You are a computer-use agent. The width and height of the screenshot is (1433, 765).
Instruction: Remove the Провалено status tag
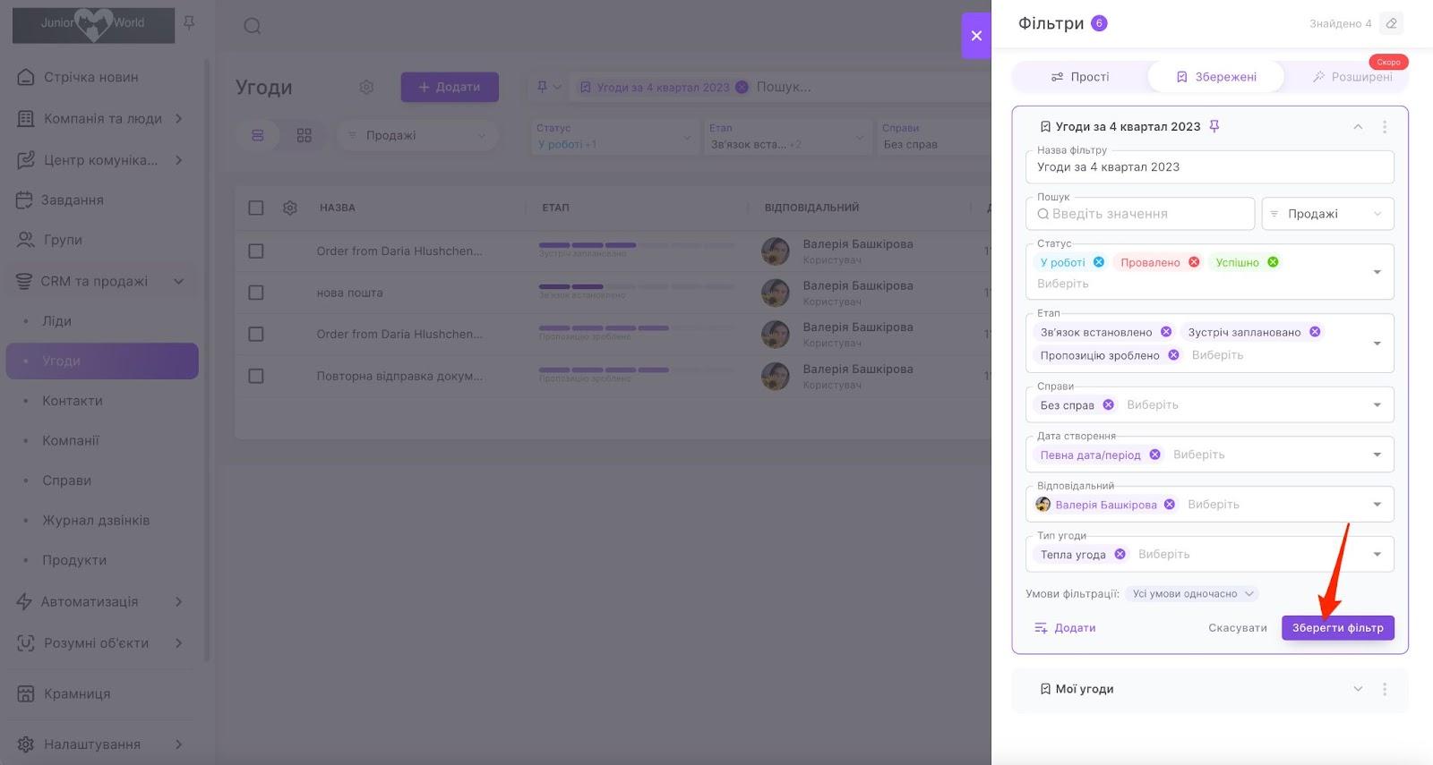1194,262
